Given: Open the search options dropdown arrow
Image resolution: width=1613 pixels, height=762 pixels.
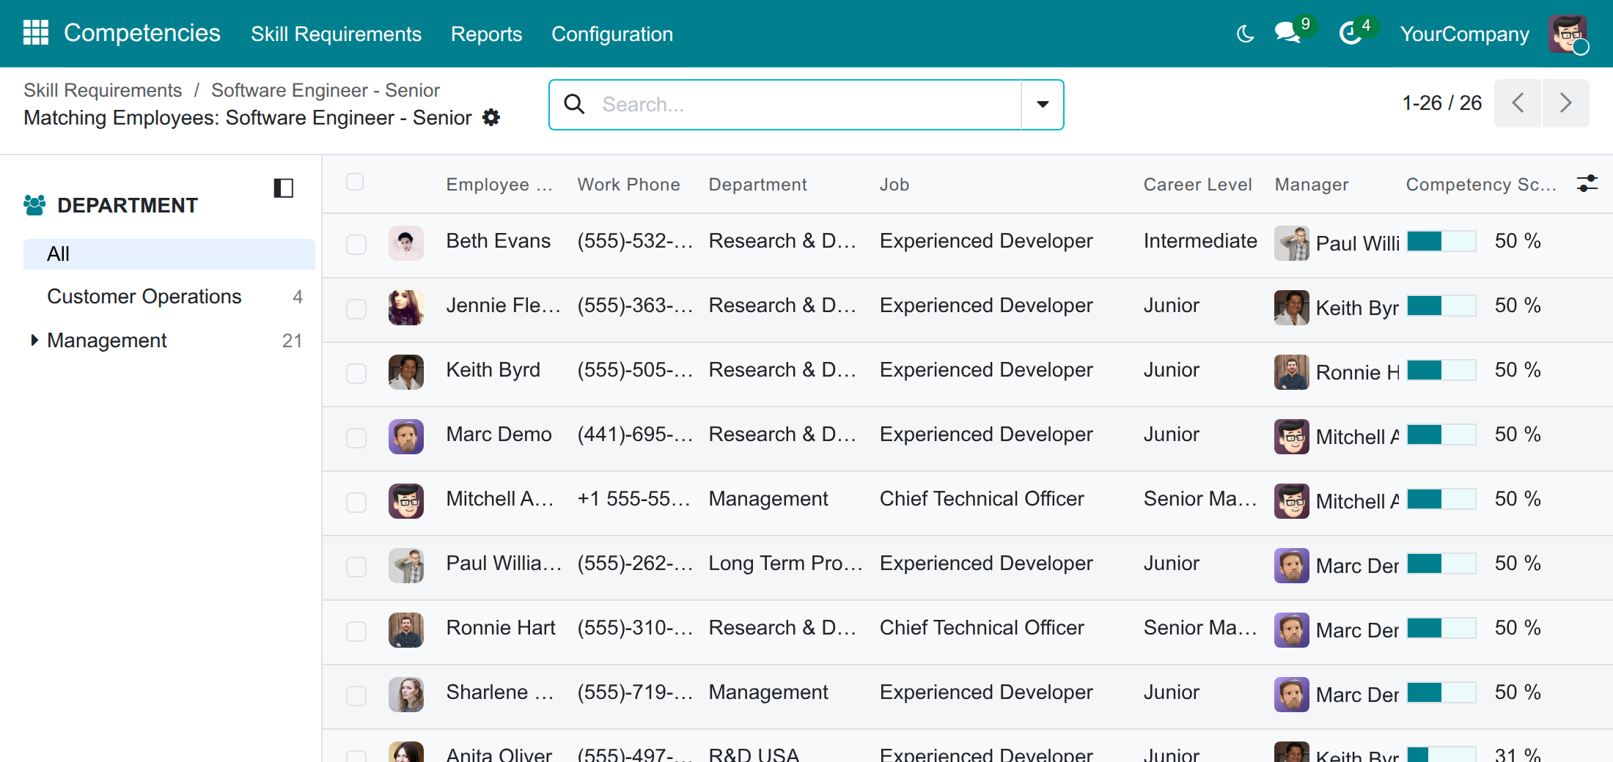Looking at the screenshot, I should coord(1043,104).
